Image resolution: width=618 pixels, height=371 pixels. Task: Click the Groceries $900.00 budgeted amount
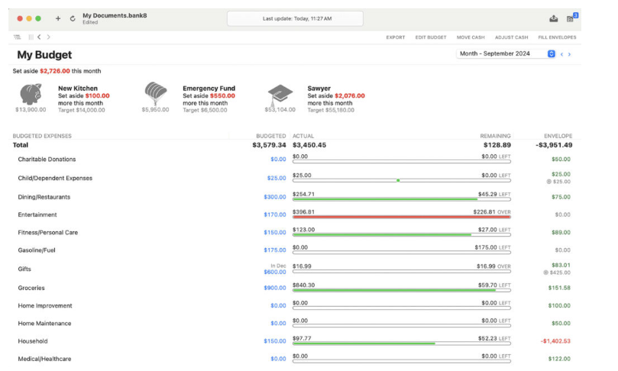click(x=274, y=288)
